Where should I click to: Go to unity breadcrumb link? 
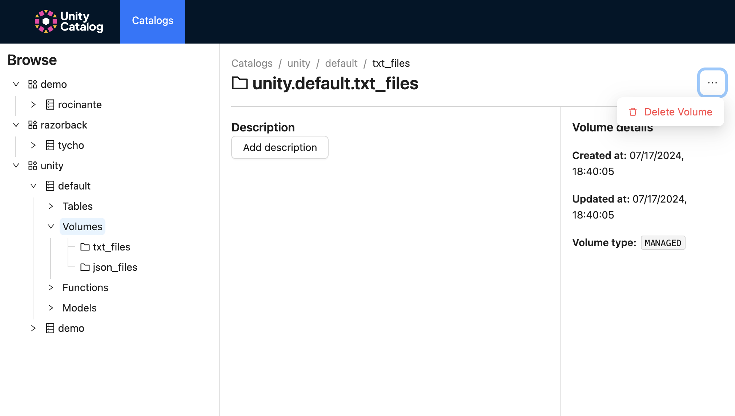(x=299, y=63)
